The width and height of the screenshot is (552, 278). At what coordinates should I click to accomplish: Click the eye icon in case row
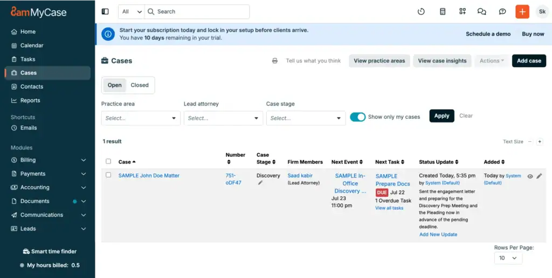[530, 176]
